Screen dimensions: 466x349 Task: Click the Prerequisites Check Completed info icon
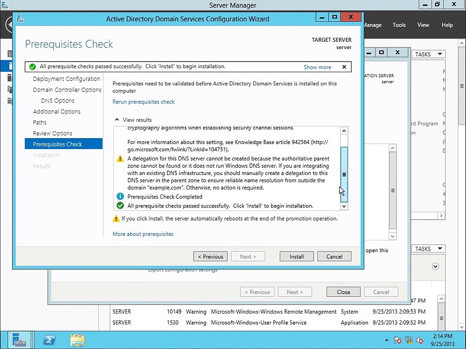tap(120, 196)
